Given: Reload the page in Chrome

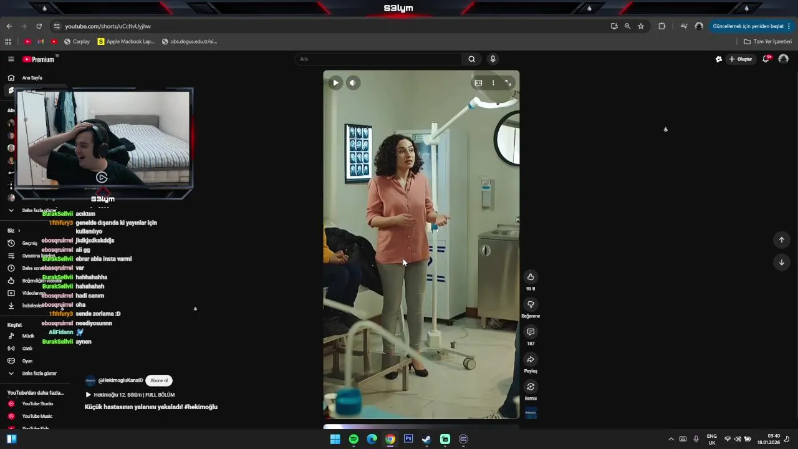Looking at the screenshot, I should (39, 26).
